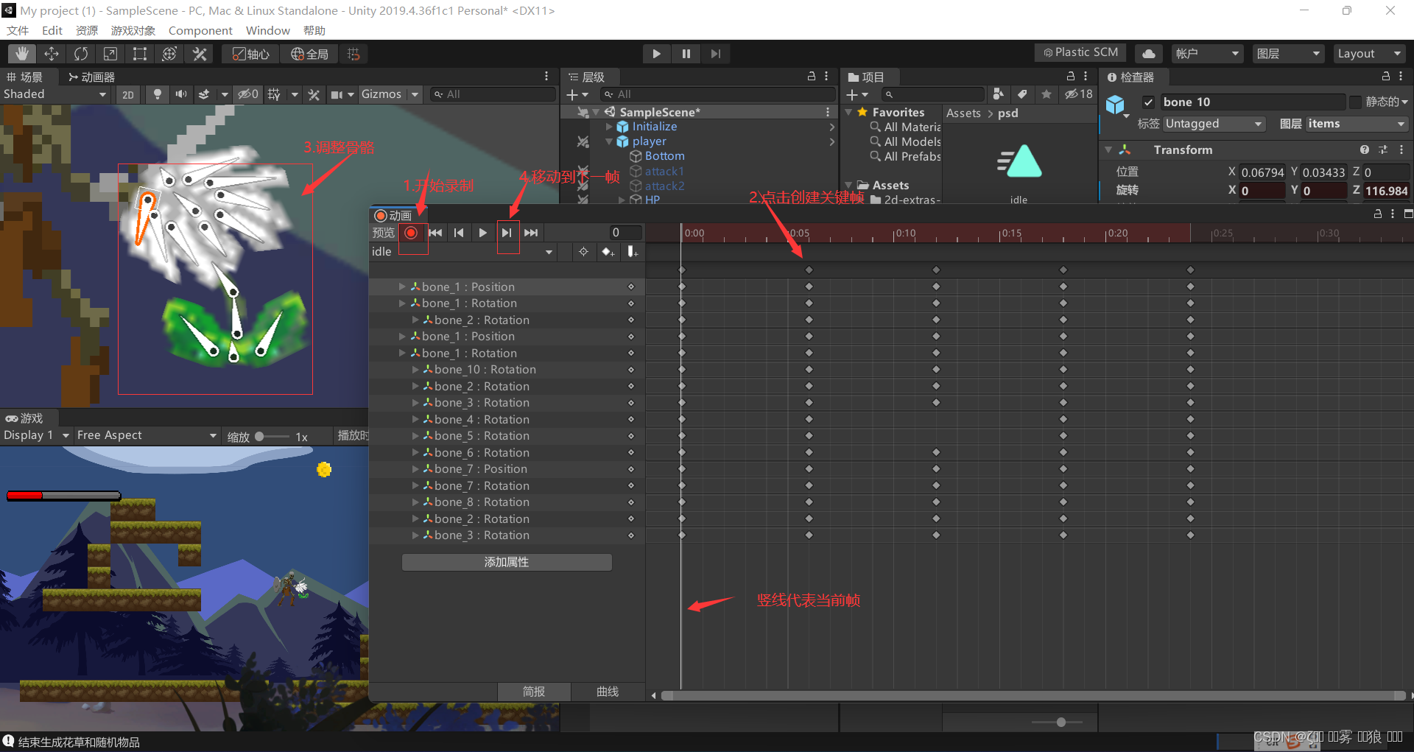
Task: Toggle the animation record button
Action: [411, 233]
